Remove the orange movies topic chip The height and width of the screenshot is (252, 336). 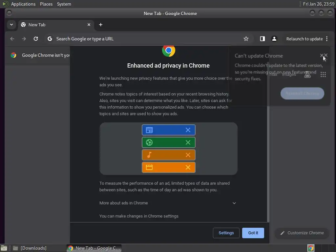188,167
